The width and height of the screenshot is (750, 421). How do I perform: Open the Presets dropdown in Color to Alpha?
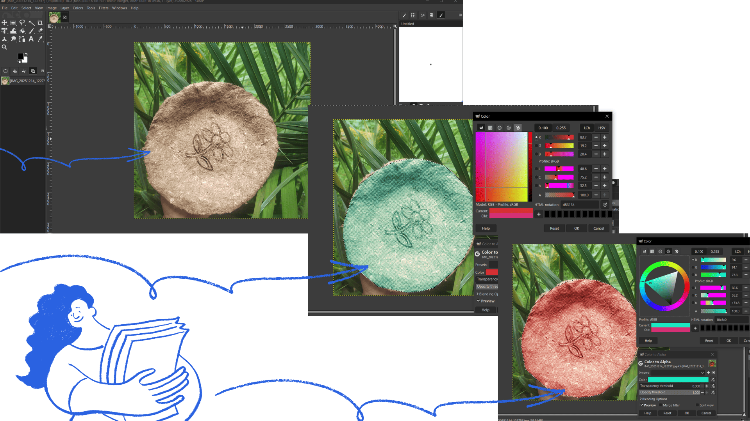pyautogui.click(x=677, y=373)
